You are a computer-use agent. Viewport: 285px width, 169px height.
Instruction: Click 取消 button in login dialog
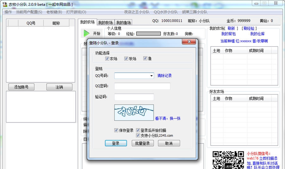[169, 143]
